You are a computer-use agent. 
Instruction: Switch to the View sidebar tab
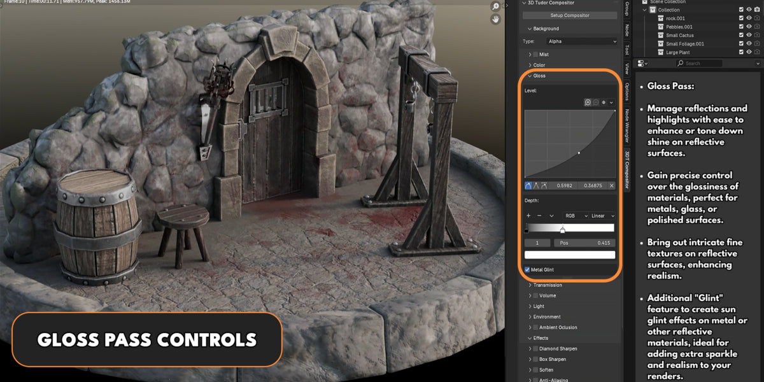coord(627,69)
